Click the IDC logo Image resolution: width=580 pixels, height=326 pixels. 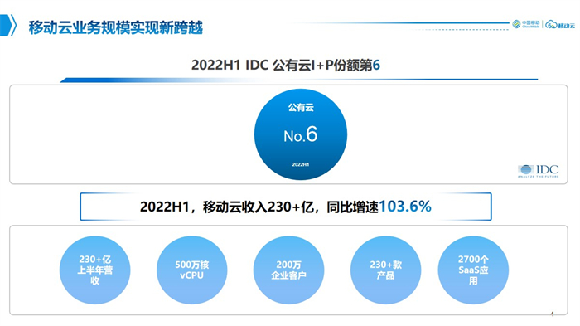539,170
